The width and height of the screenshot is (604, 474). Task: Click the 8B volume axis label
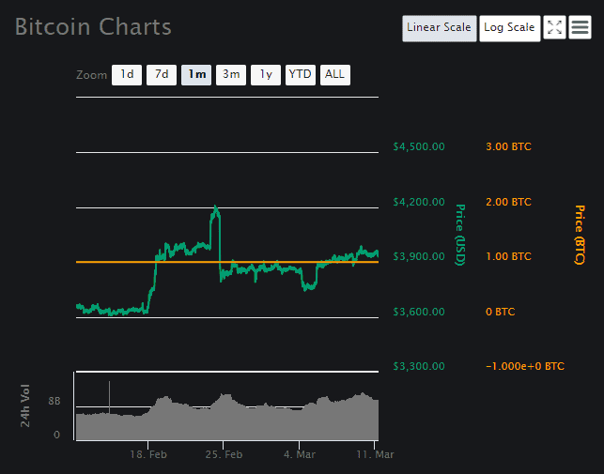[54, 401]
